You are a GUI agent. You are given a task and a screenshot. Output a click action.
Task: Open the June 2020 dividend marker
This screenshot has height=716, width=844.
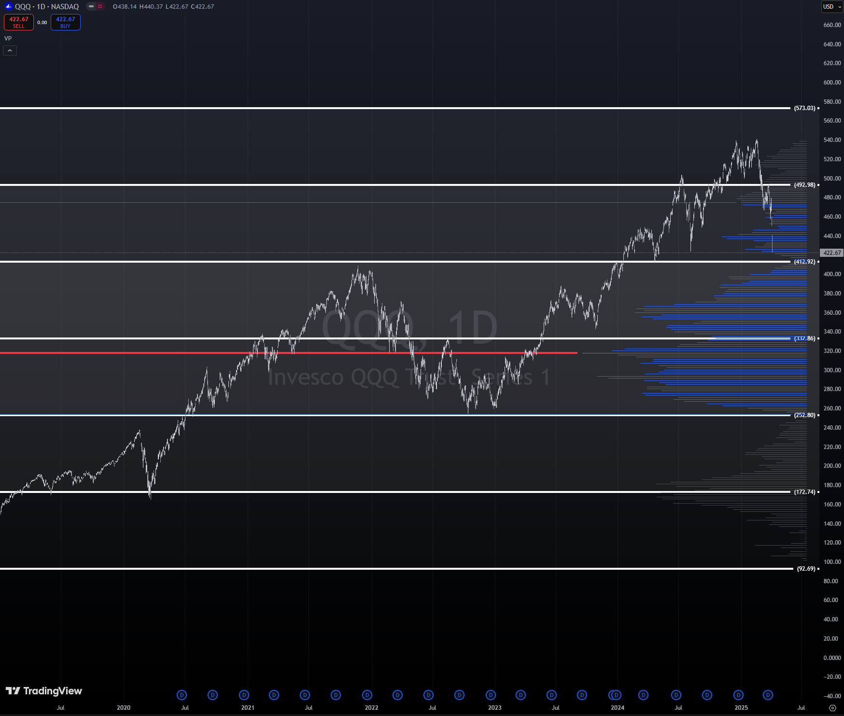pos(182,695)
